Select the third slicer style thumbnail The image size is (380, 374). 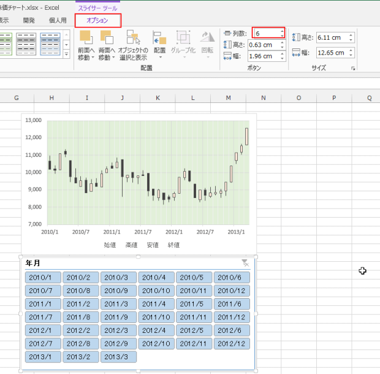coord(50,42)
